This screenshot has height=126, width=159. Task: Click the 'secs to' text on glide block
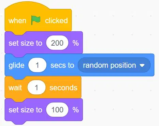pyautogui.click(x=62, y=65)
